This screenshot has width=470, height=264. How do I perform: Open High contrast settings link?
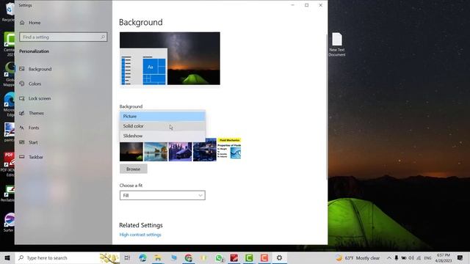click(x=140, y=235)
